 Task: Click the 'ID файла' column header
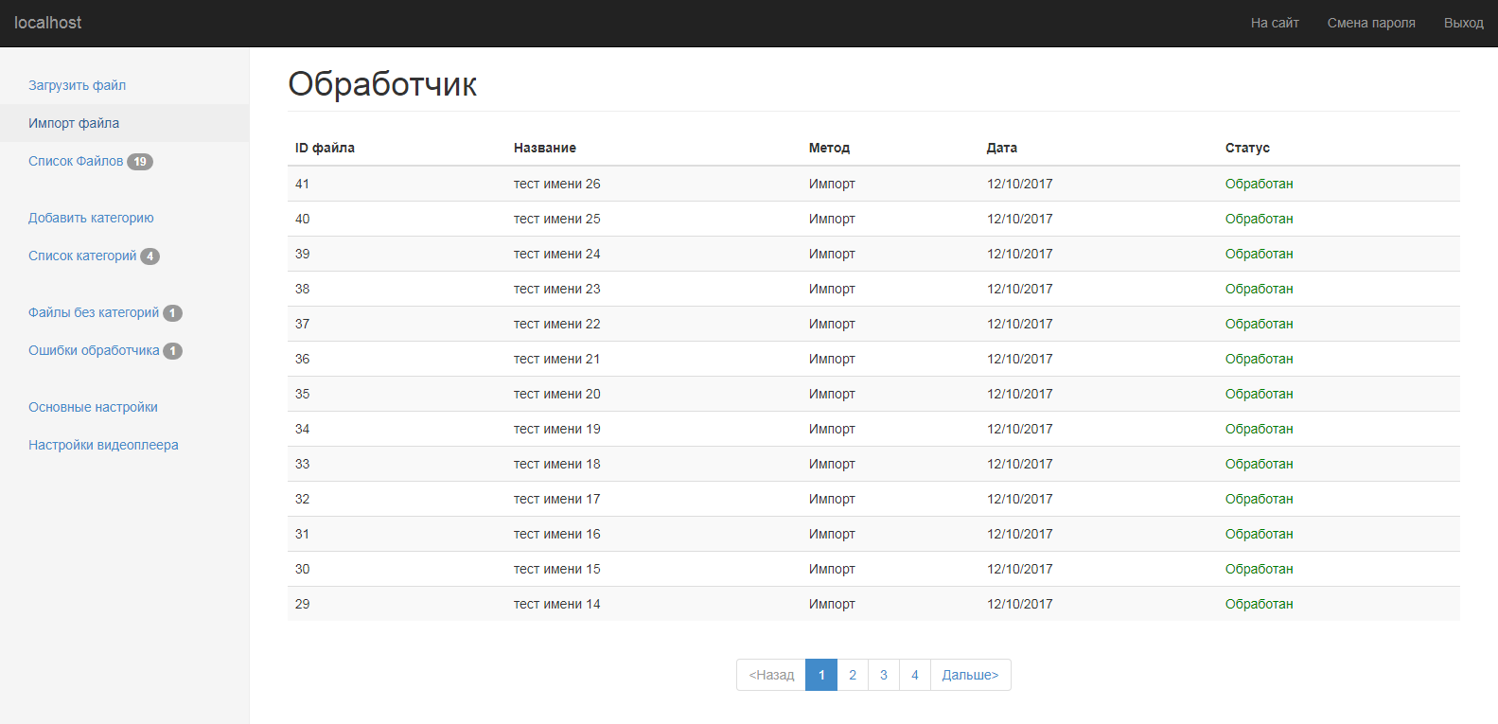click(325, 148)
